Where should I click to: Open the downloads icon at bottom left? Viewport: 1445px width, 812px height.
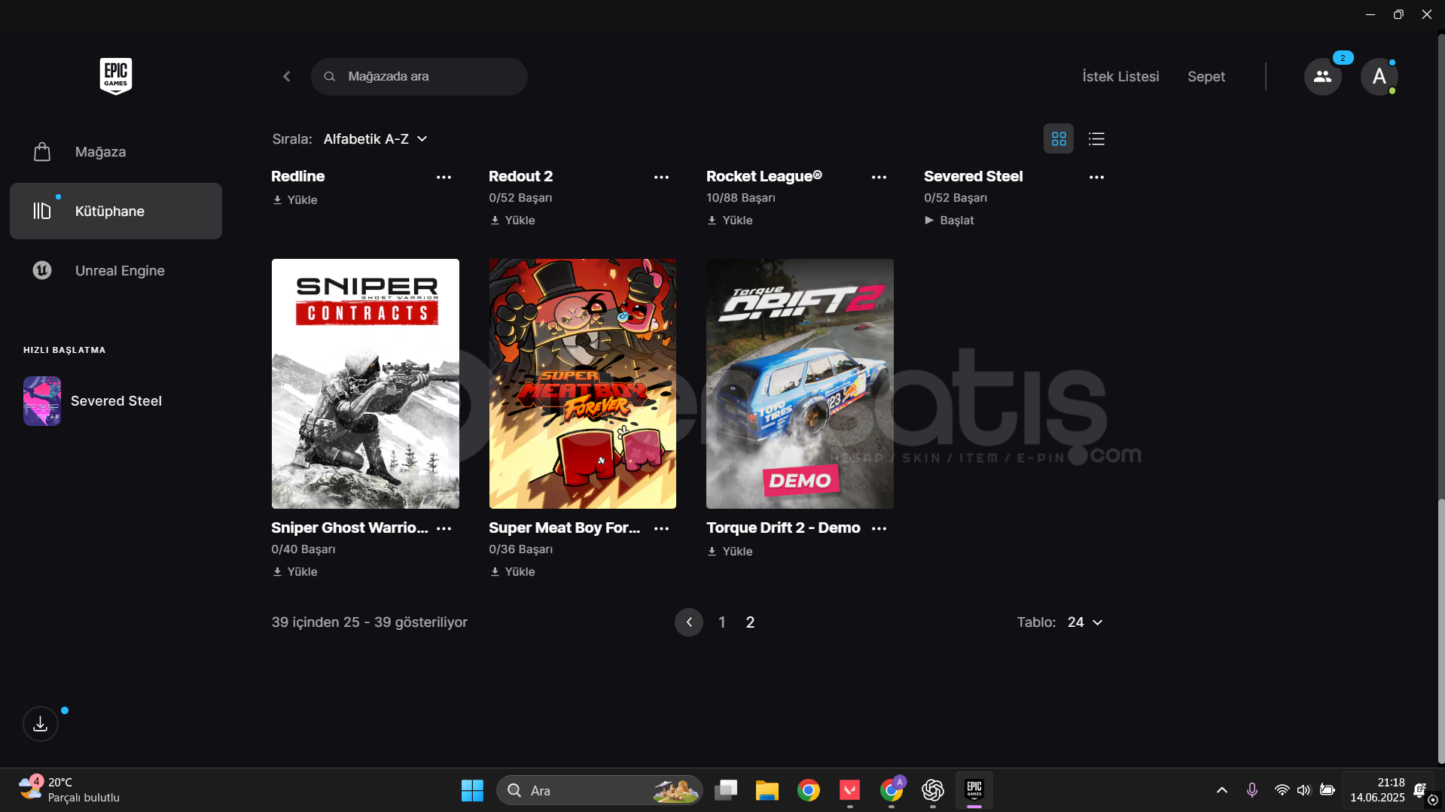pyautogui.click(x=41, y=724)
